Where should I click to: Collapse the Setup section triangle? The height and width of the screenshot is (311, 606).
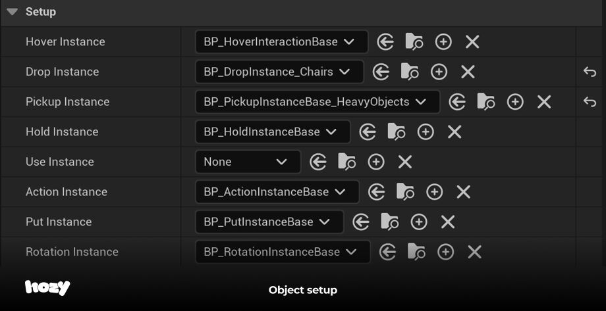point(12,12)
